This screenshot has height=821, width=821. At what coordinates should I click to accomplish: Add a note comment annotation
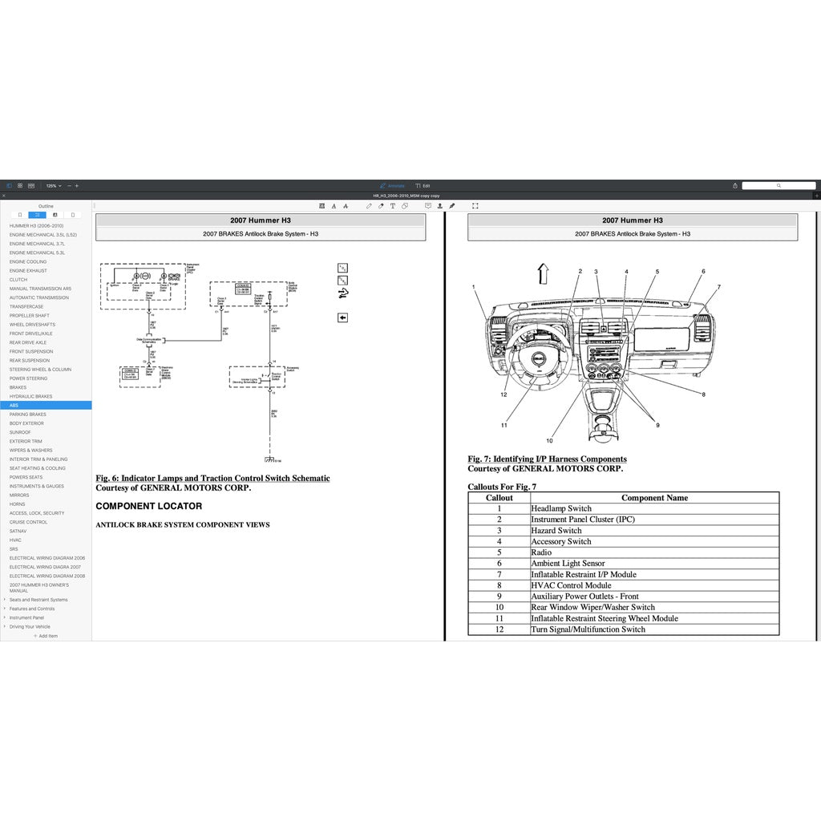(x=428, y=205)
